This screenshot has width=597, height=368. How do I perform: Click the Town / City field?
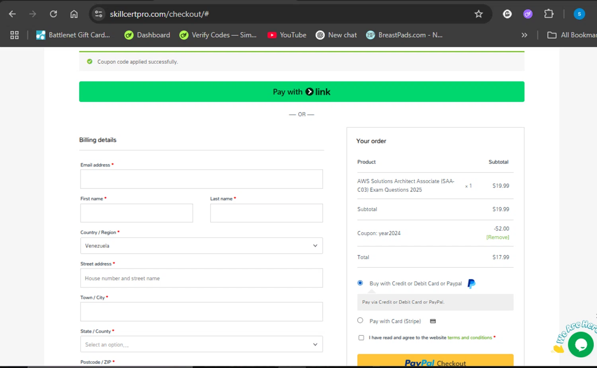point(201,312)
